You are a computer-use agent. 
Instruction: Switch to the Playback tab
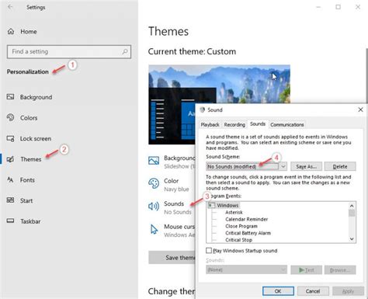[x=210, y=124]
